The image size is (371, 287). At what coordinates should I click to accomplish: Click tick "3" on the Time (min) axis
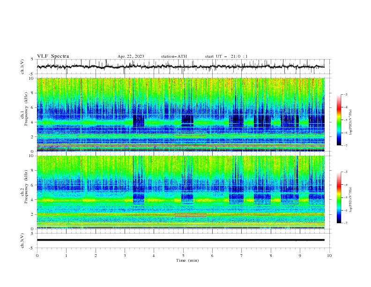[x=125, y=256]
